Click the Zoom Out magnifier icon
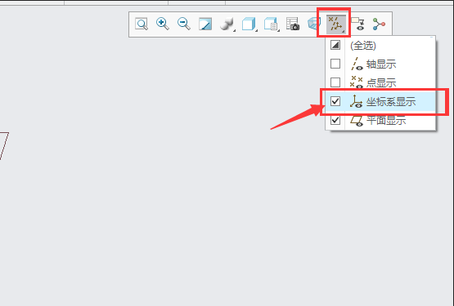The height and width of the screenshot is (306, 454). click(184, 24)
